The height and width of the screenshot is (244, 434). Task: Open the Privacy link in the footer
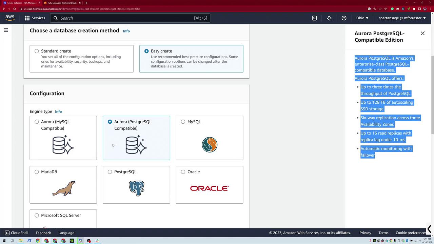pyautogui.click(x=365, y=233)
